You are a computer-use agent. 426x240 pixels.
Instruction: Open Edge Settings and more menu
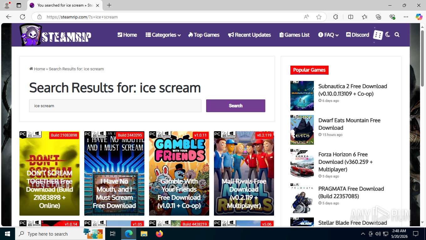(406, 17)
